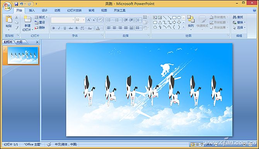Viewport: 259px width, 149px height.
Task: Expand the shapes gallery more arrow
Action: (x=184, y=27)
